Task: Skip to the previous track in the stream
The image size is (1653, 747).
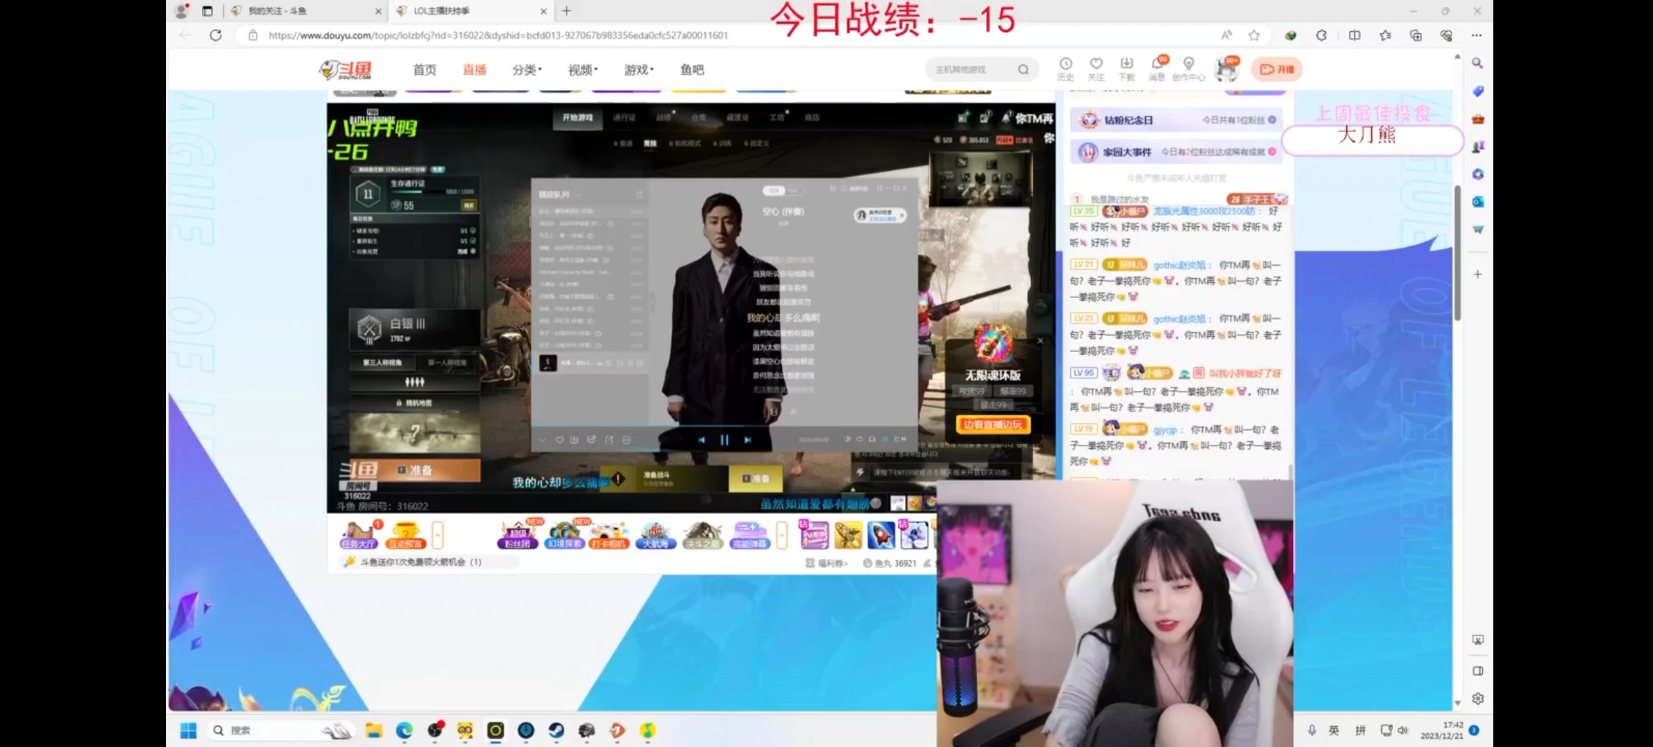Action: coord(701,439)
